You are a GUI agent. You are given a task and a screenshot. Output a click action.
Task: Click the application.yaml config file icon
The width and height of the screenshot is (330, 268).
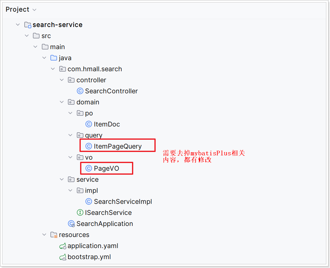63,246
